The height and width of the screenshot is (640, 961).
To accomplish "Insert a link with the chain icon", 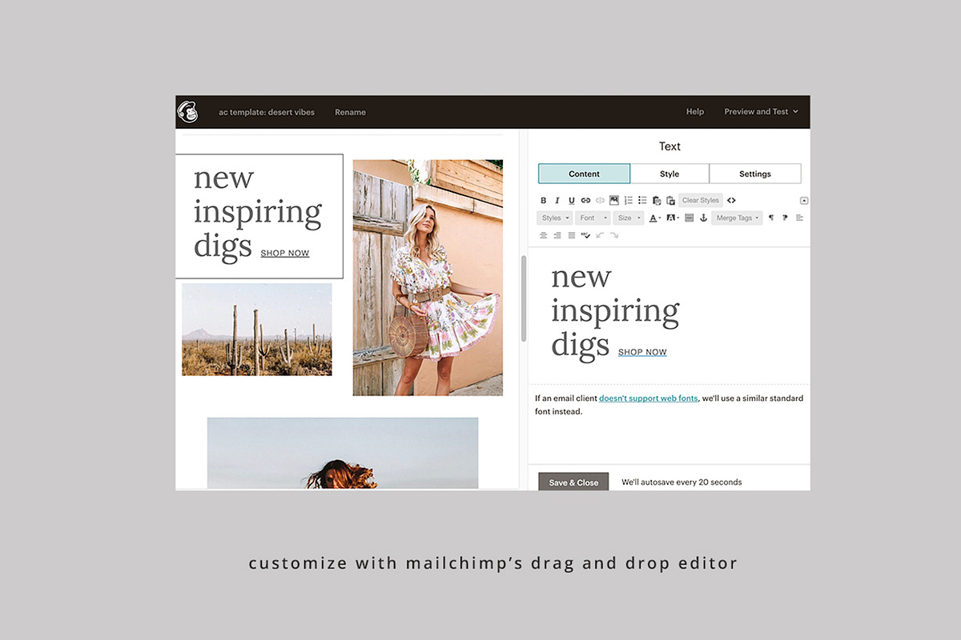I will (x=585, y=200).
